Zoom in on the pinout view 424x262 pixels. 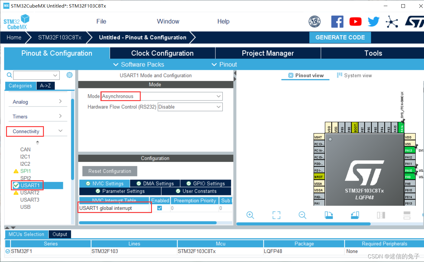250,215
